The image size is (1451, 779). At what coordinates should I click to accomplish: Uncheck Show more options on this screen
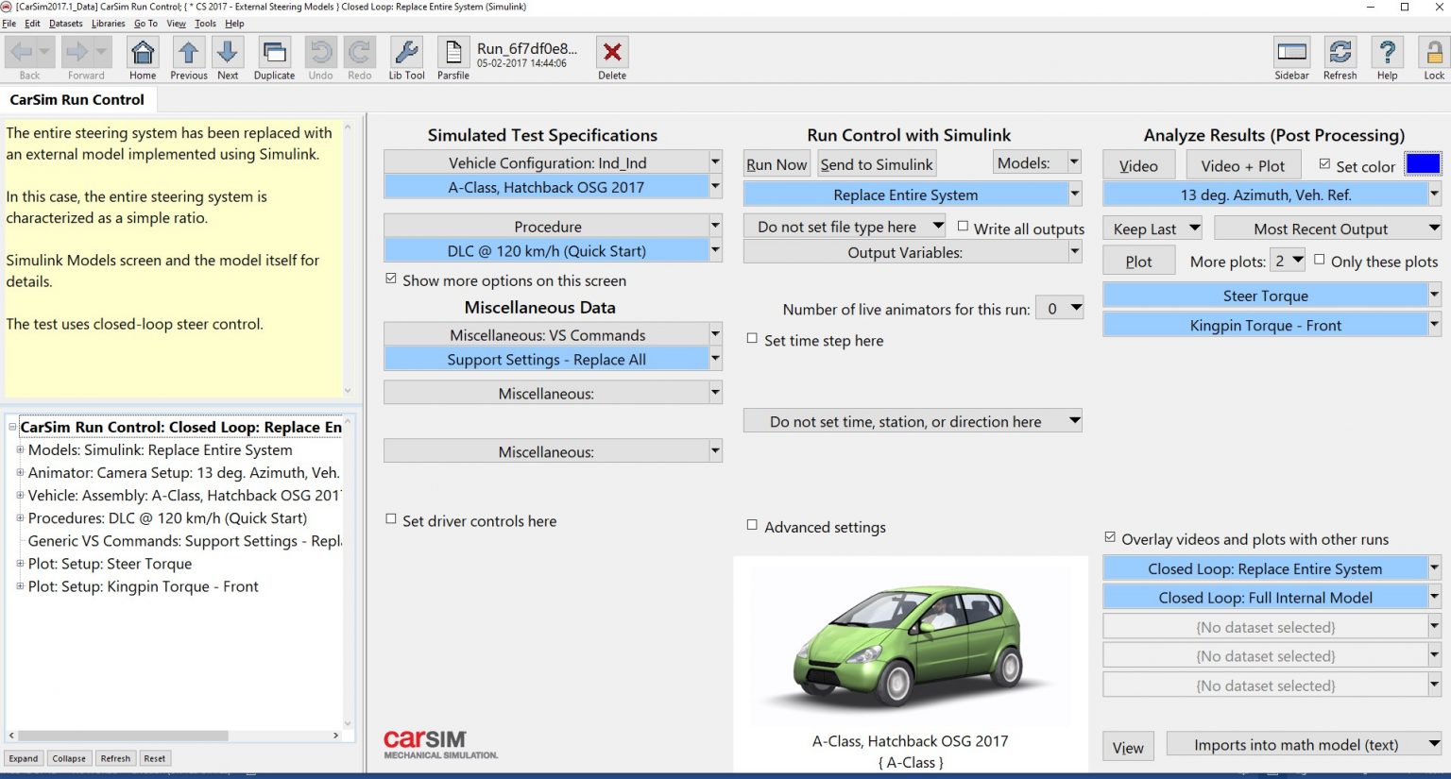[x=391, y=279]
